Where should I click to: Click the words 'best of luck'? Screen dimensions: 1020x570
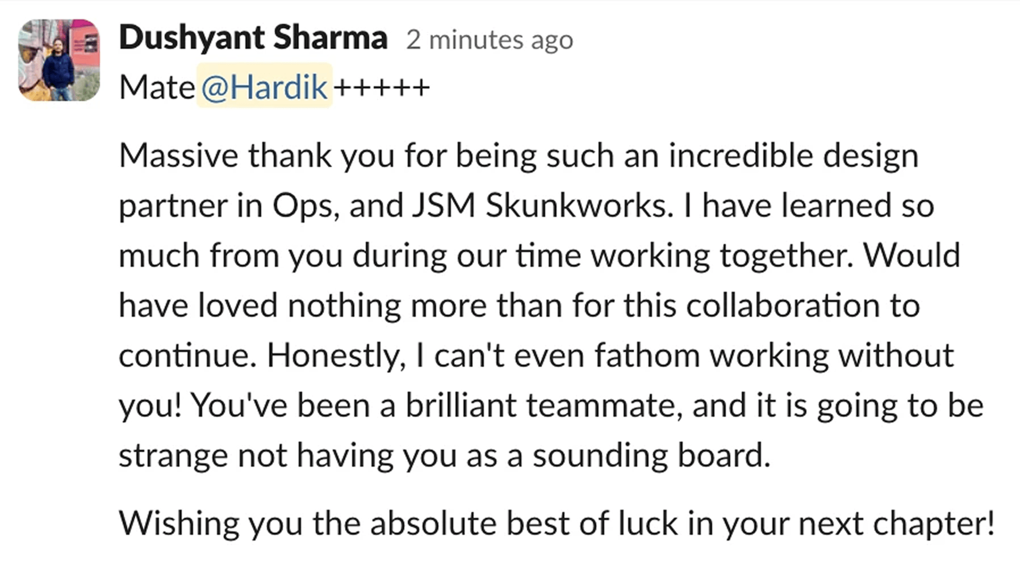pyautogui.click(x=592, y=523)
